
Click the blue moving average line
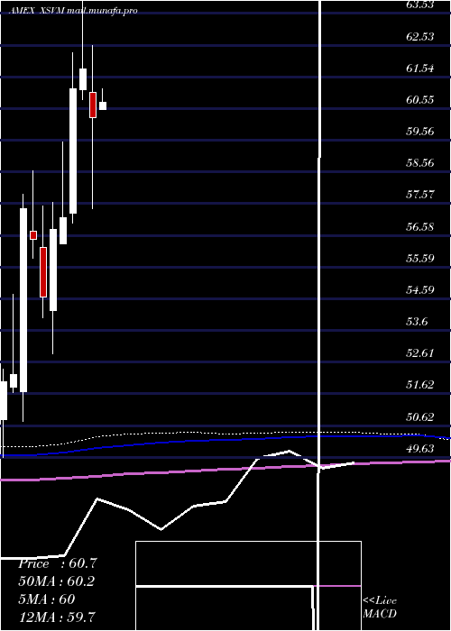(x=225, y=442)
